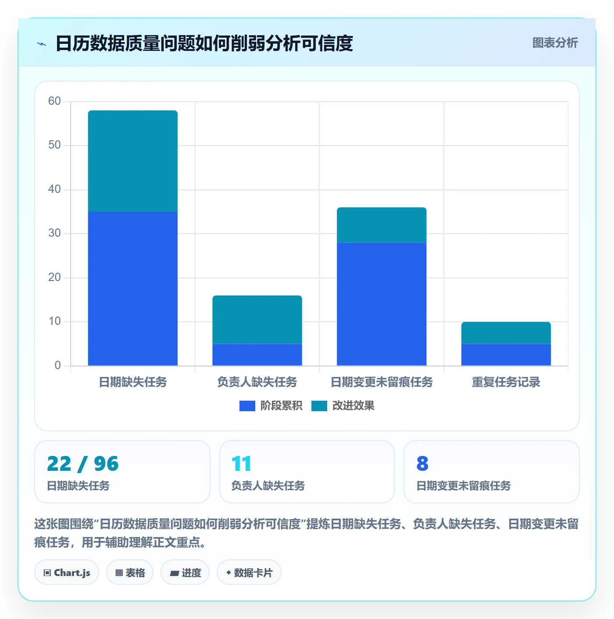Screen dimensions: 614x619
Task: Click the blue bar segment for 负责人缺失任务
Action: [x=257, y=355]
